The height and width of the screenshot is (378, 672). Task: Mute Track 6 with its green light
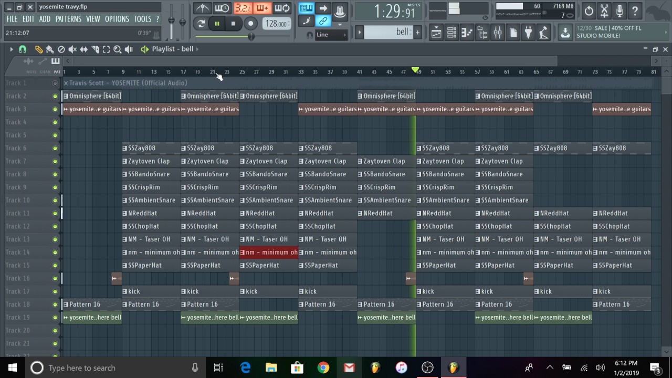(x=55, y=148)
